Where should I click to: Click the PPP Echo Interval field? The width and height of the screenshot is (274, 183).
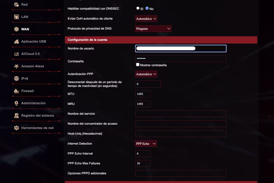[143, 154]
